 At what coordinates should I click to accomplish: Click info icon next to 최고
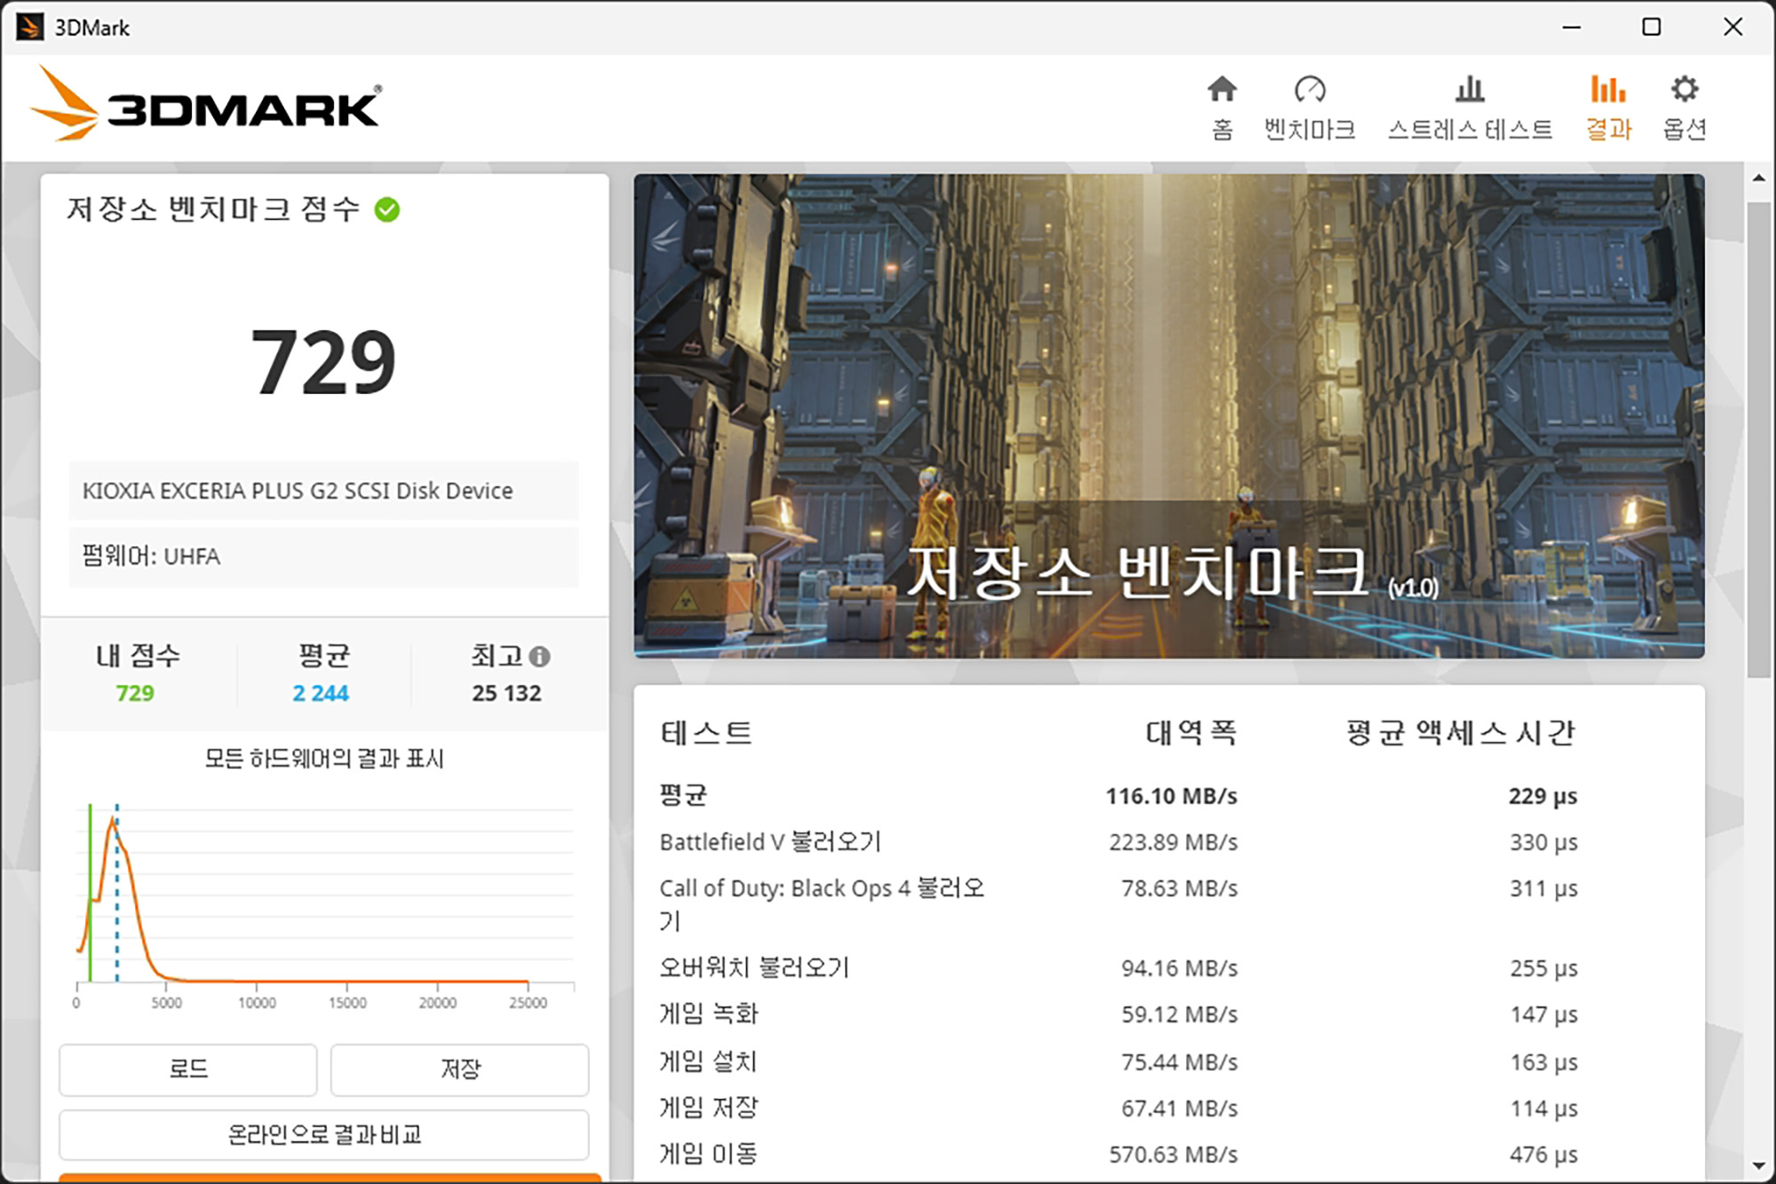tap(540, 657)
